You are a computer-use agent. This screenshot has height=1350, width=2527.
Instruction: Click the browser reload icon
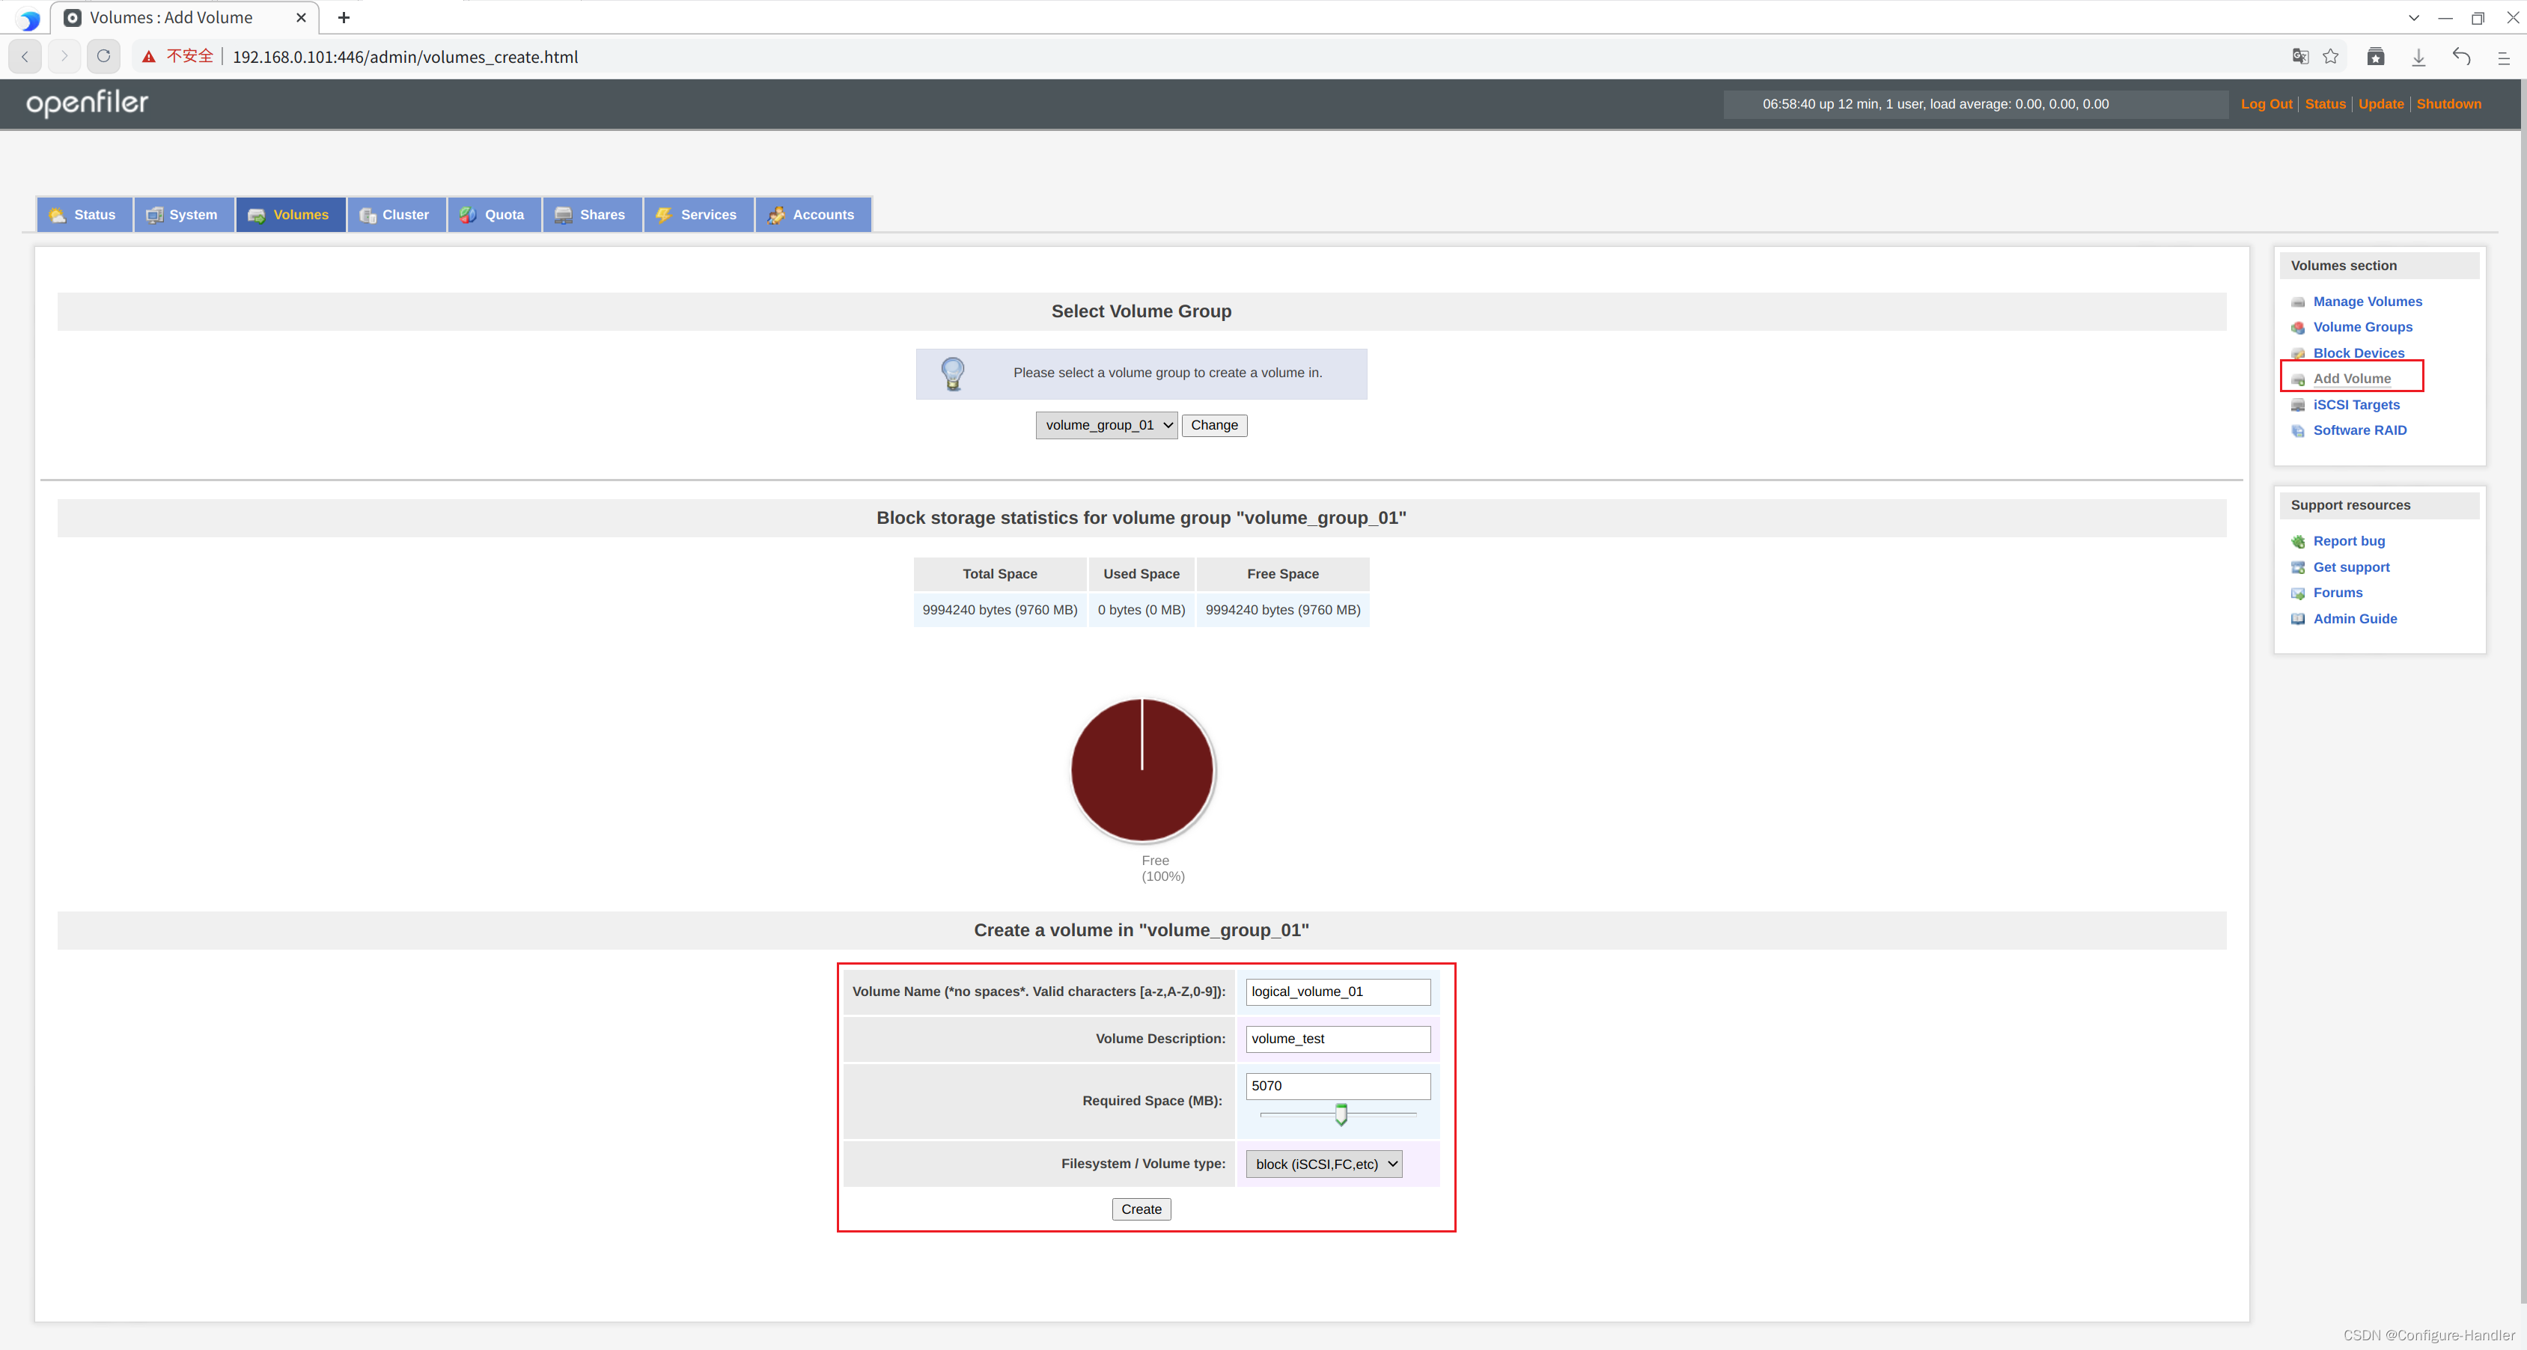click(x=103, y=57)
